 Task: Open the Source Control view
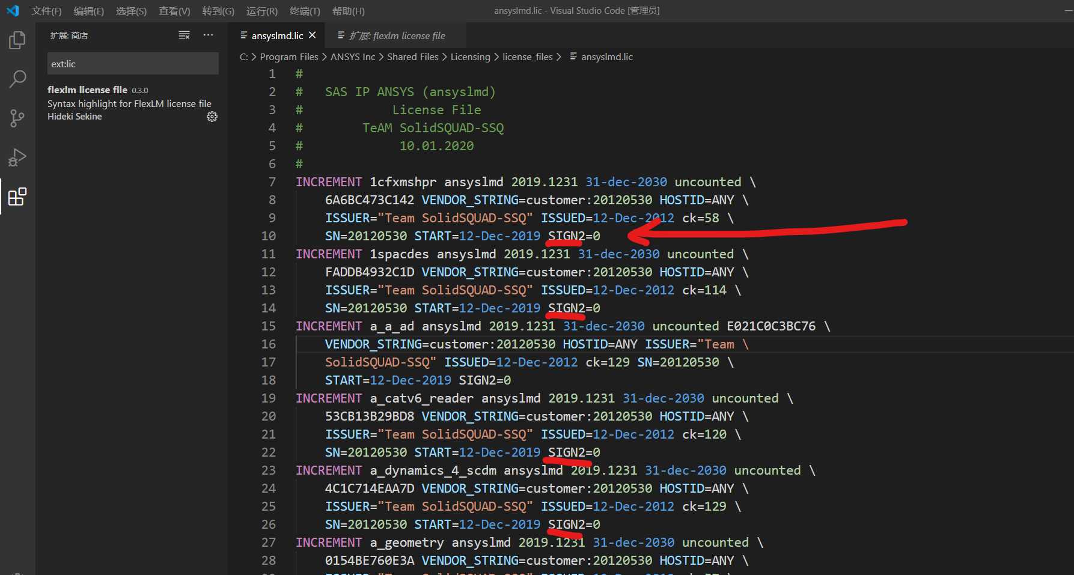pyautogui.click(x=17, y=118)
